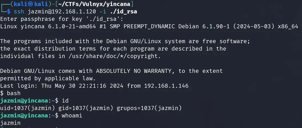Viewport: 302px width, 128px height.
Task: Click the id command text
Action: coord(65,101)
